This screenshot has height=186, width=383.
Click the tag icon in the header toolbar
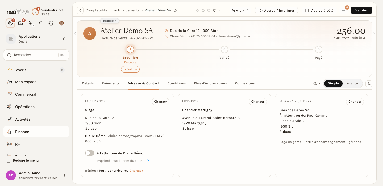point(209,11)
